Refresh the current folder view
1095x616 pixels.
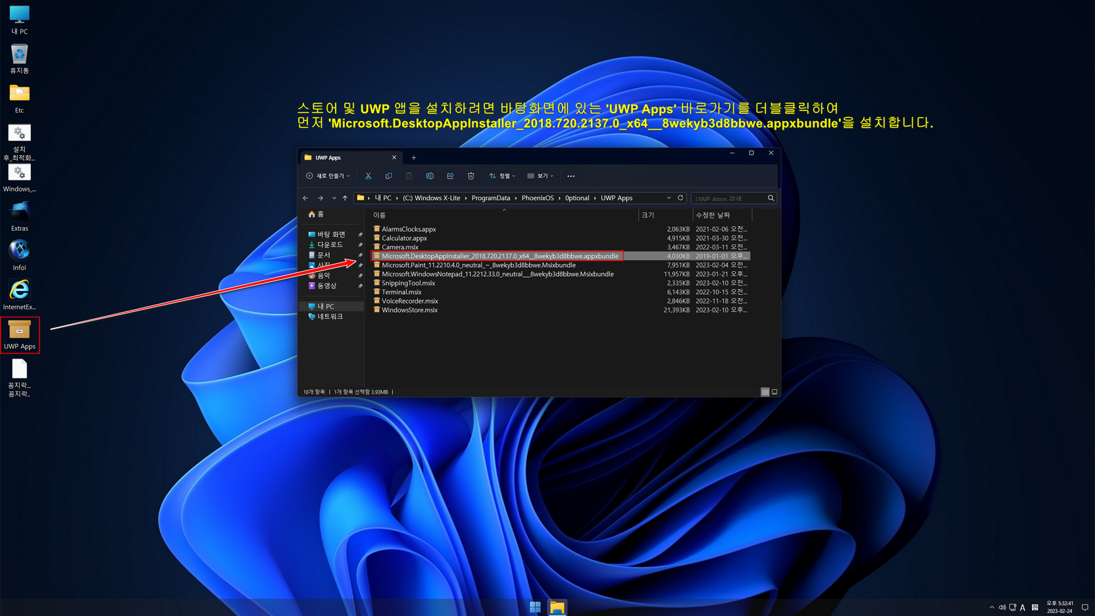pyautogui.click(x=680, y=198)
